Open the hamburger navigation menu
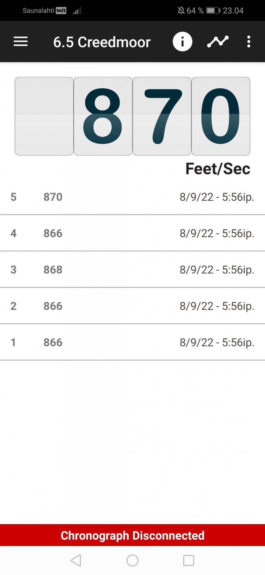Viewport: 265px width, 575px height. tap(21, 42)
